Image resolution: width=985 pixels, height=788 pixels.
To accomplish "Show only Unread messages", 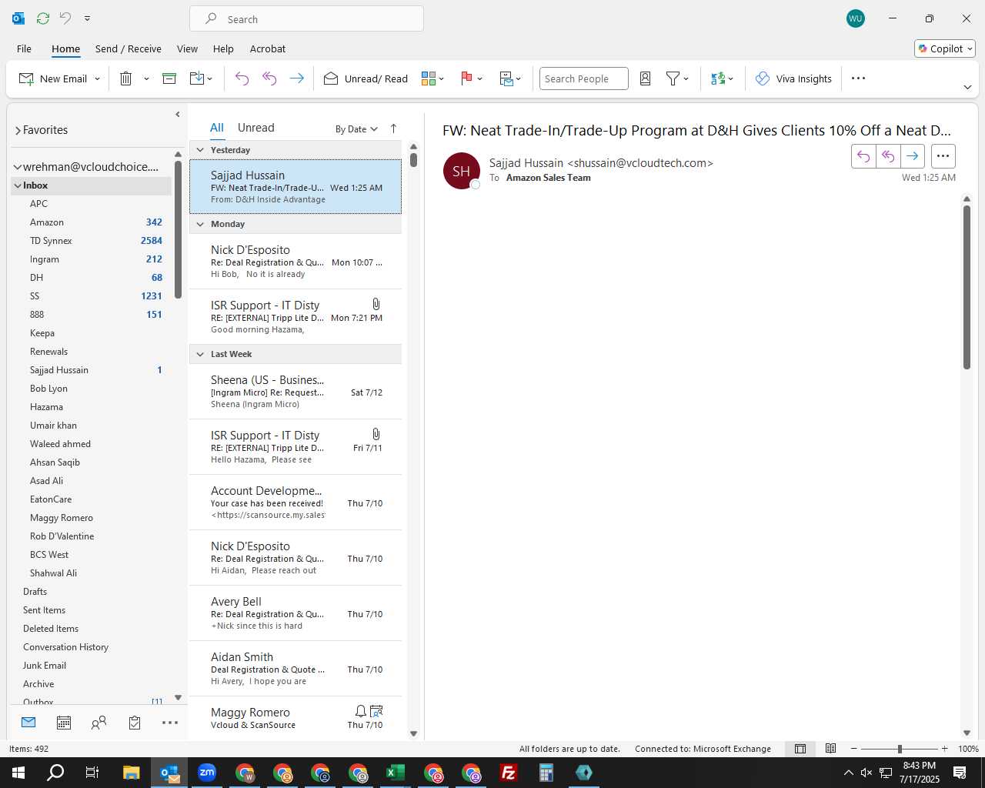I will (x=255, y=128).
